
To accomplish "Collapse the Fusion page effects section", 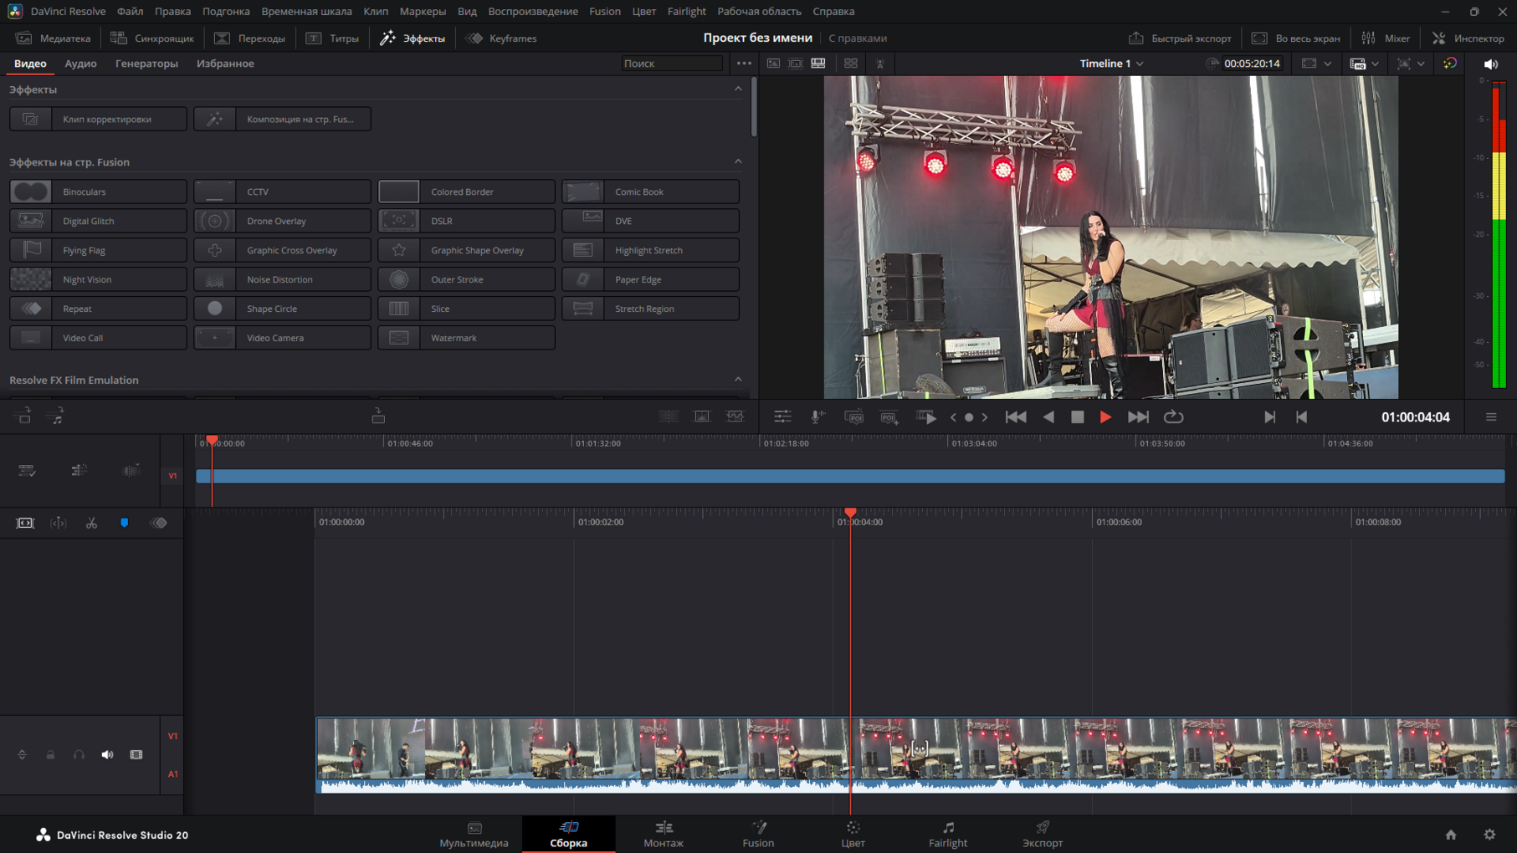I will point(737,161).
